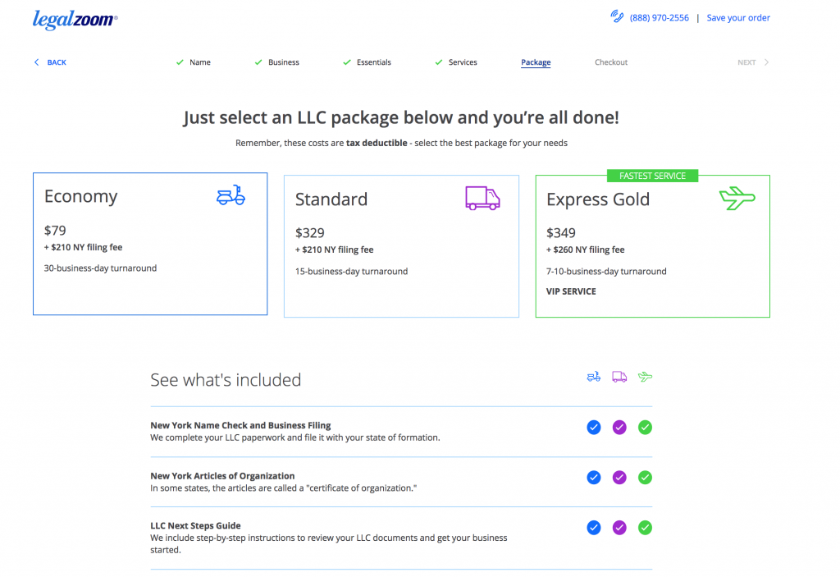Click the green check beside Business step
Screen dimensions: 840x577
(258, 62)
